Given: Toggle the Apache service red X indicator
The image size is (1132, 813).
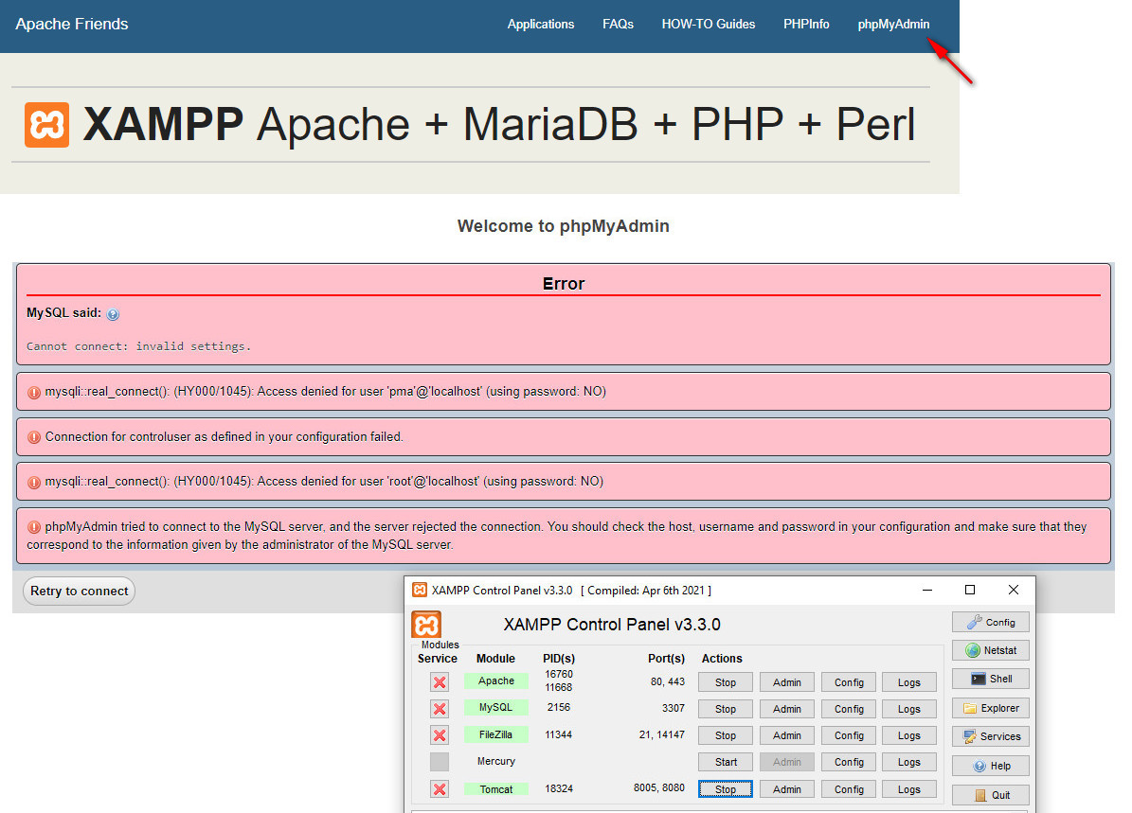Looking at the screenshot, I should [439, 681].
